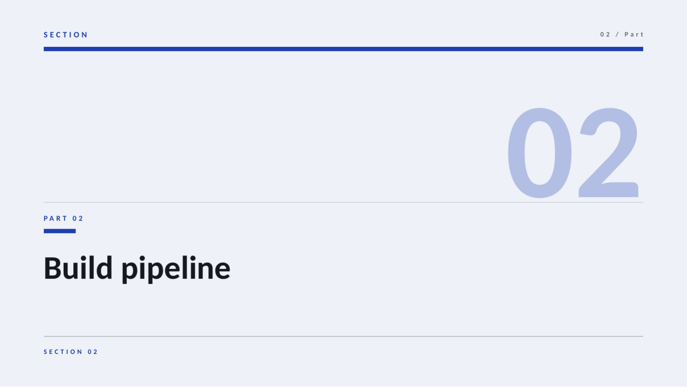Select the bottom gray divider line above the footer
687x387 pixels.
pos(343,336)
